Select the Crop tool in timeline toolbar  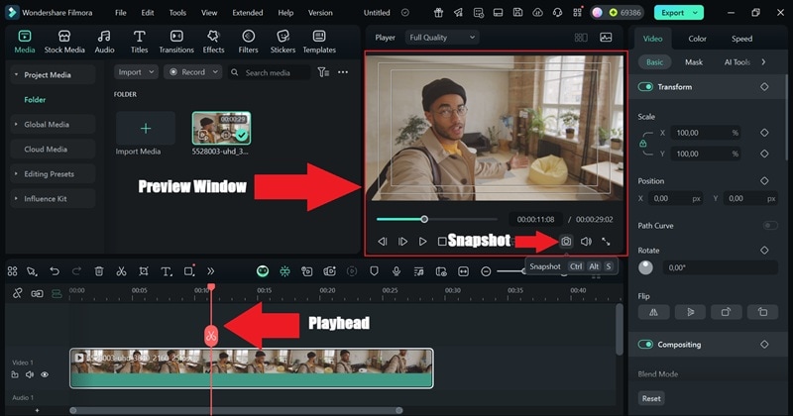tap(144, 271)
